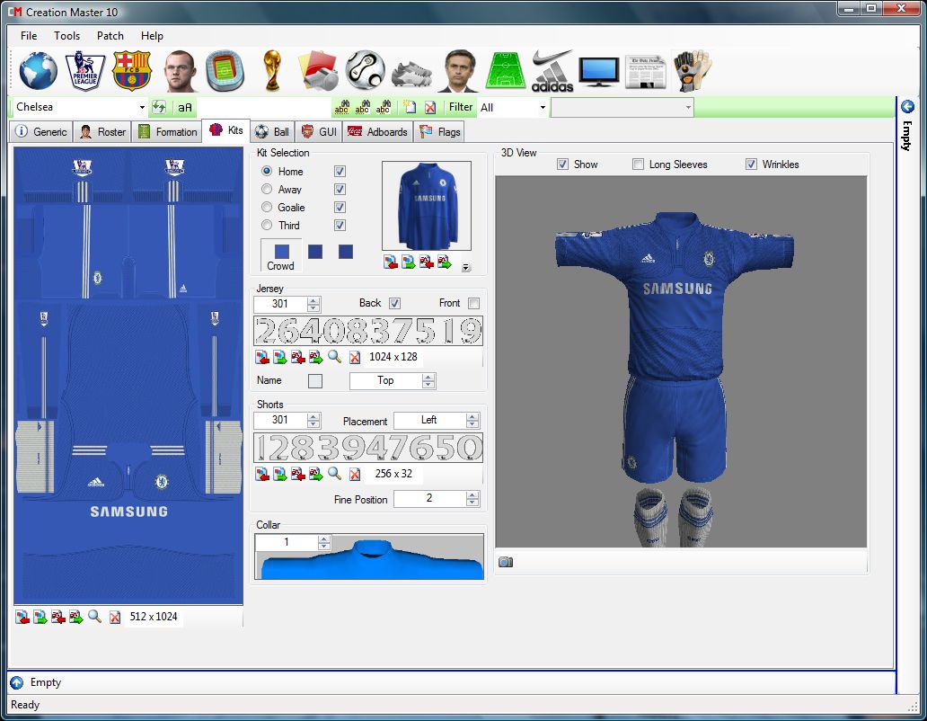Toggle the Show checkbox in 3D View
The image size is (927, 721).
[x=563, y=165]
